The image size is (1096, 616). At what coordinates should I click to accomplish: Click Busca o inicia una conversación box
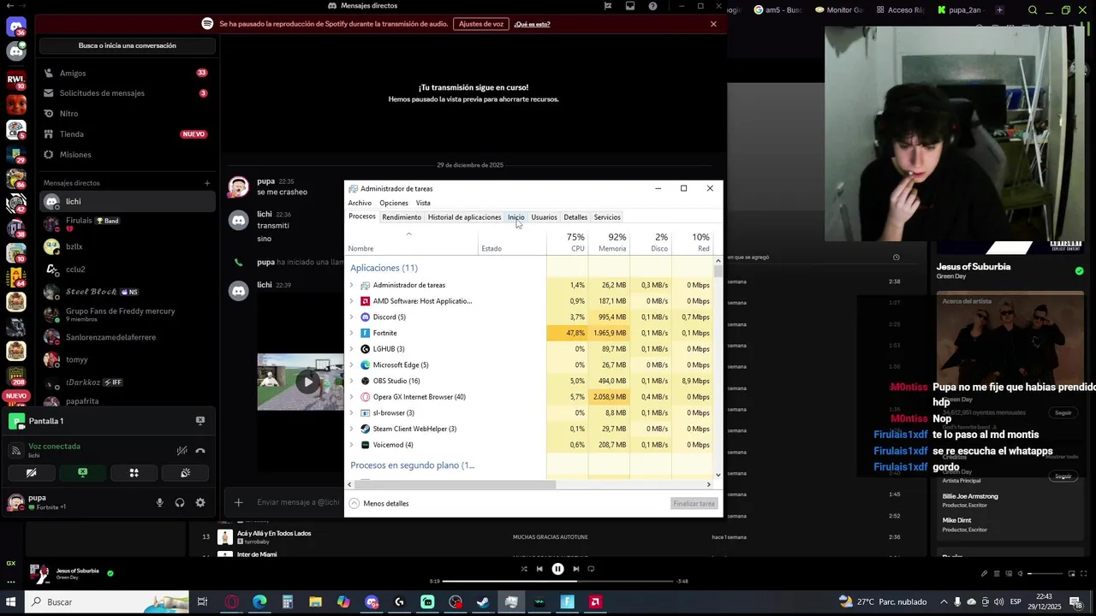coord(127,45)
